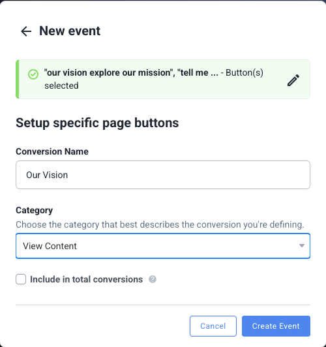Screen dimensions: 326x347
Task: Click the Category dropdown's down-arrow caret
Action: tap(302, 246)
